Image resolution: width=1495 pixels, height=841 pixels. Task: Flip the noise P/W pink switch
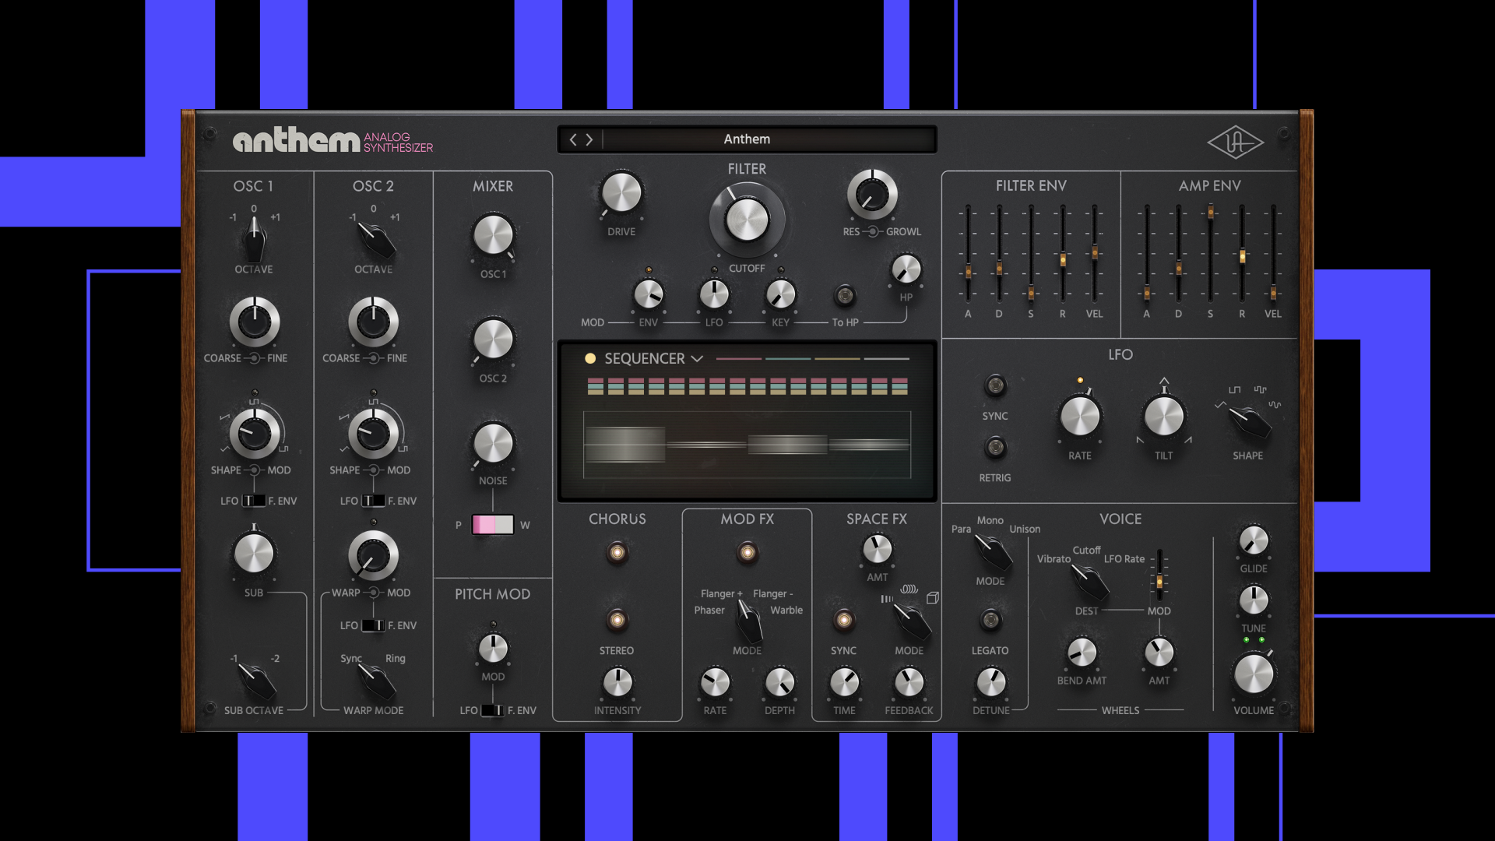click(x=492, y=524)
